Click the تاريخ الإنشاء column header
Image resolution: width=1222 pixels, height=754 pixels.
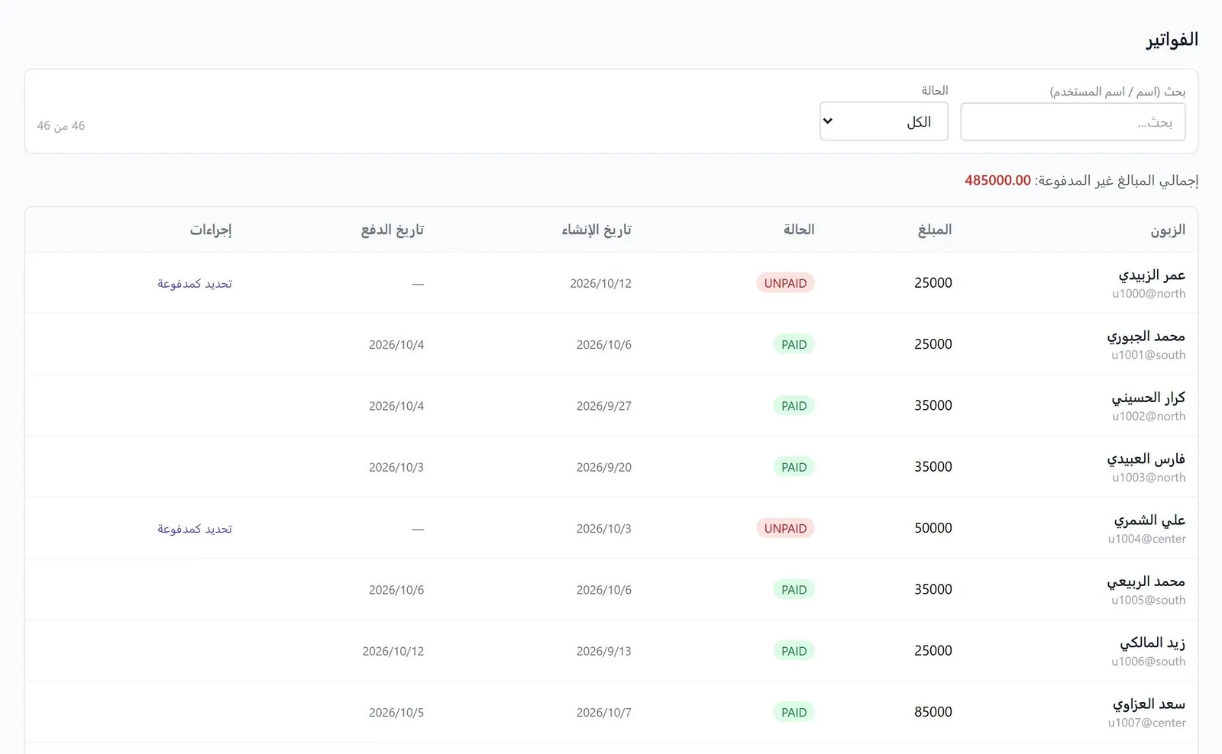(x=596, y=230)
